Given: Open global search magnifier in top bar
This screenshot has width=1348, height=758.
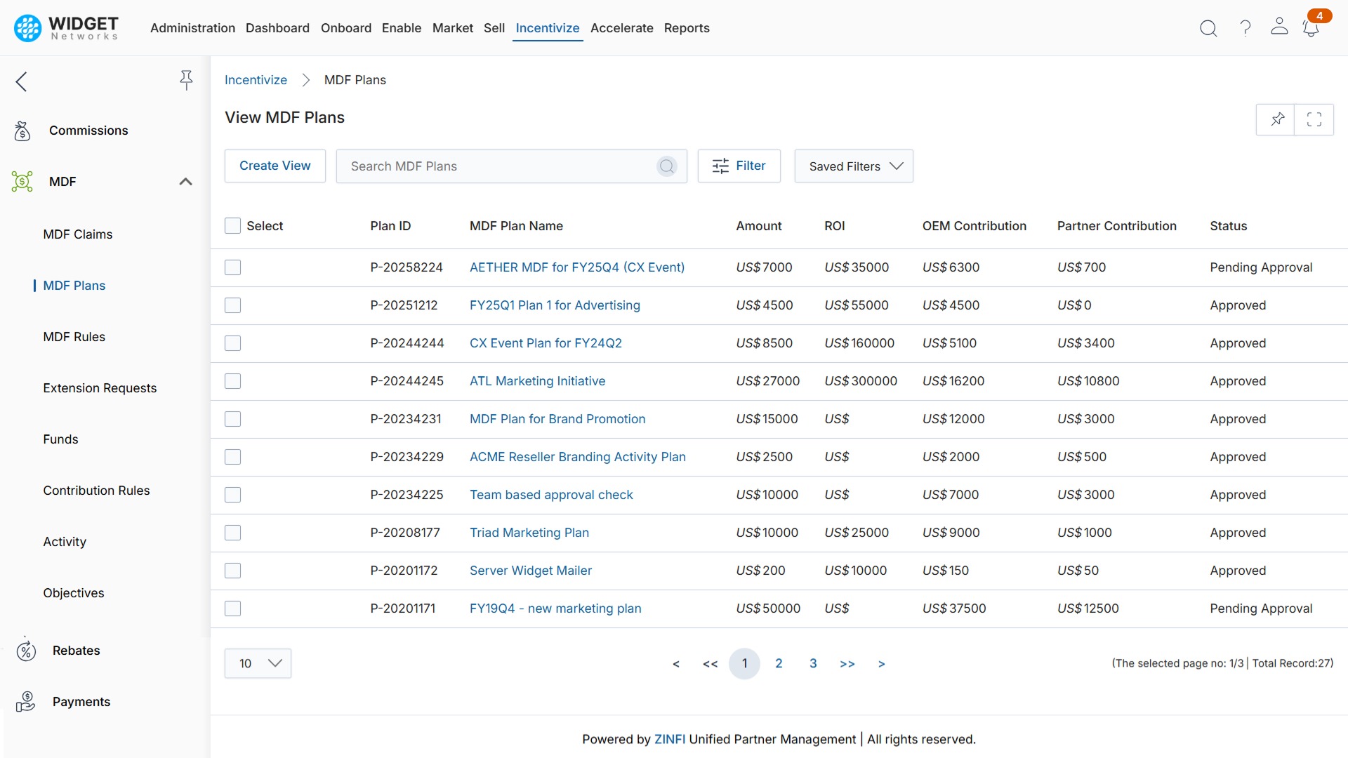Looking at the screenshot, I should click(x=1208, y=28).
